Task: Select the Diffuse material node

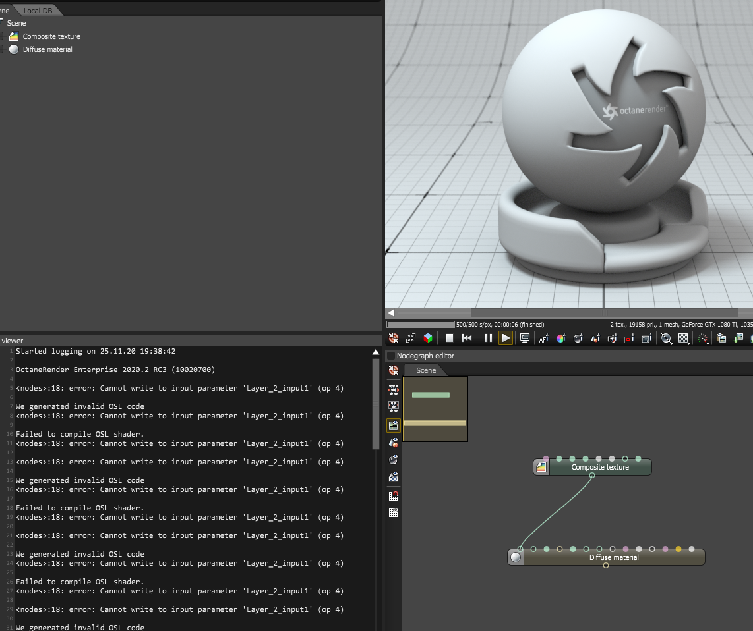Action: click(614, 557)
